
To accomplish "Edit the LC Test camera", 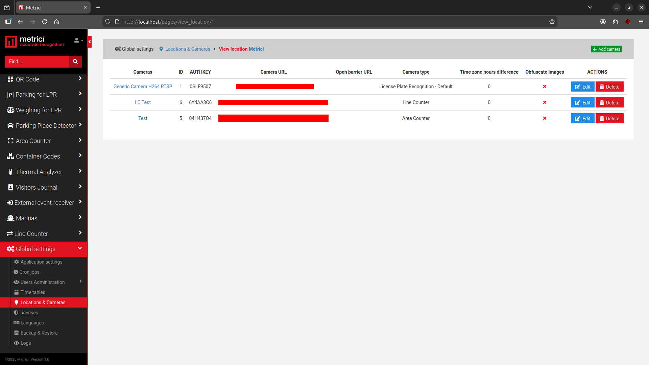I will point(582,103).
